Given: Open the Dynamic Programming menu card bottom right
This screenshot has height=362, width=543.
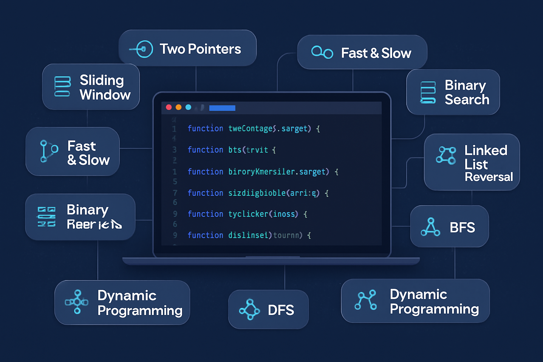Looking at the screenshot, I should (x=415, y=301).
